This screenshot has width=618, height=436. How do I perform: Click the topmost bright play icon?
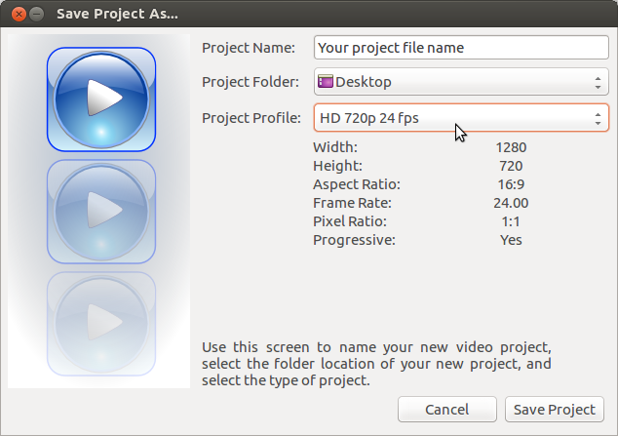101,99
